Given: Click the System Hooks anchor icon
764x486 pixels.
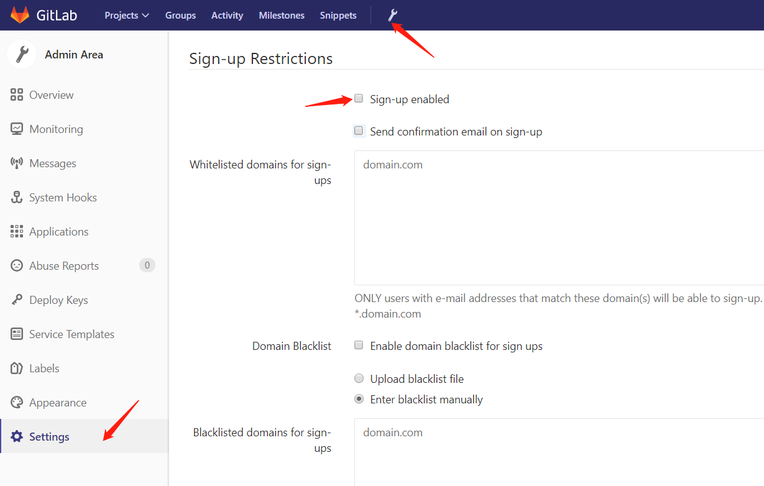Looking at the screenshot, I should [17, 198].
